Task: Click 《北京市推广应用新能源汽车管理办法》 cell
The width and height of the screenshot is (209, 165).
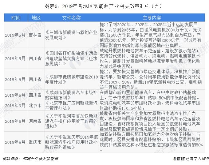Action: point(71,106)
